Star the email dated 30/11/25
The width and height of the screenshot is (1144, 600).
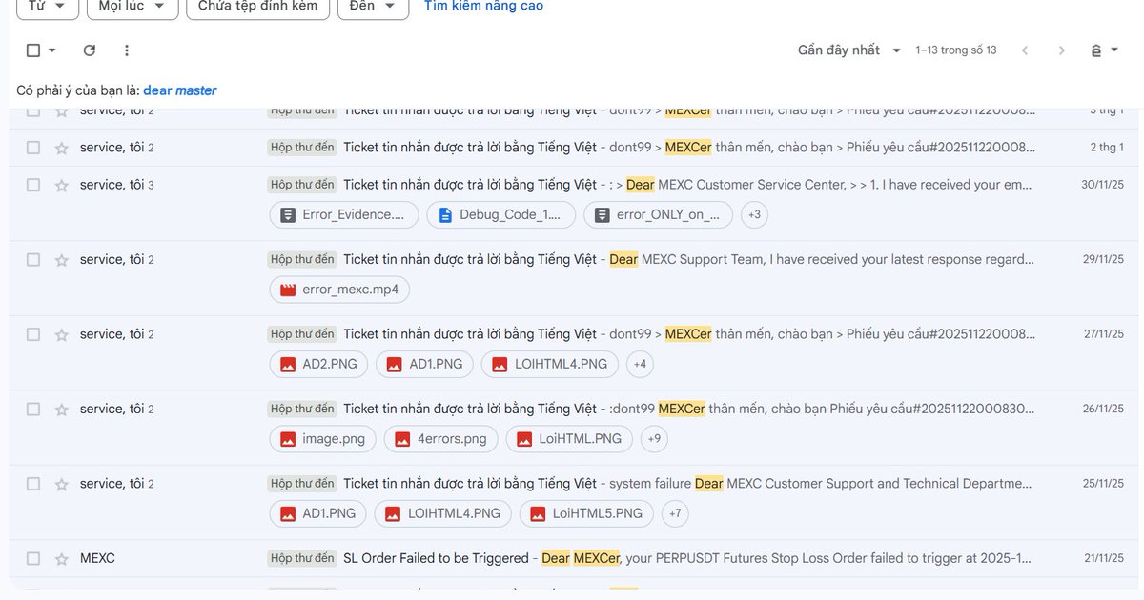(x=62, y=185)
